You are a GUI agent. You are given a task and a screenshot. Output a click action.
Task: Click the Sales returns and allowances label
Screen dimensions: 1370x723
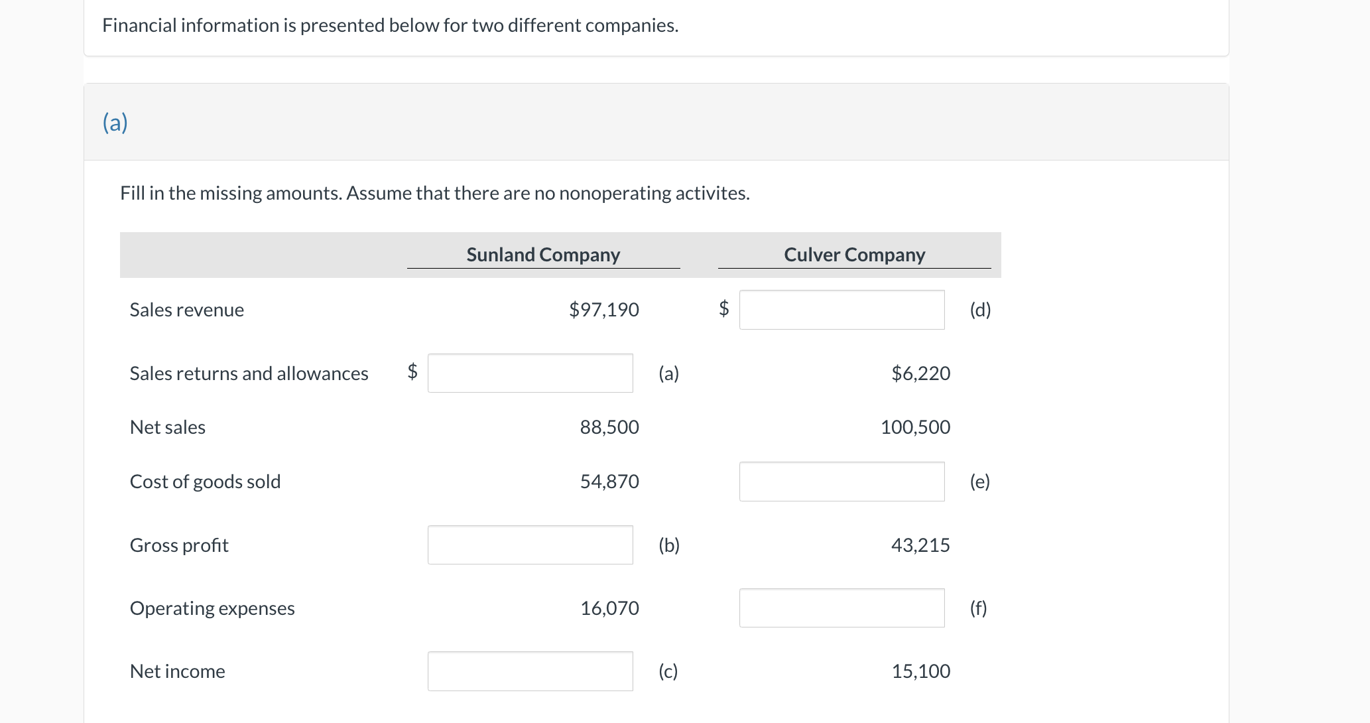[249, 373]
